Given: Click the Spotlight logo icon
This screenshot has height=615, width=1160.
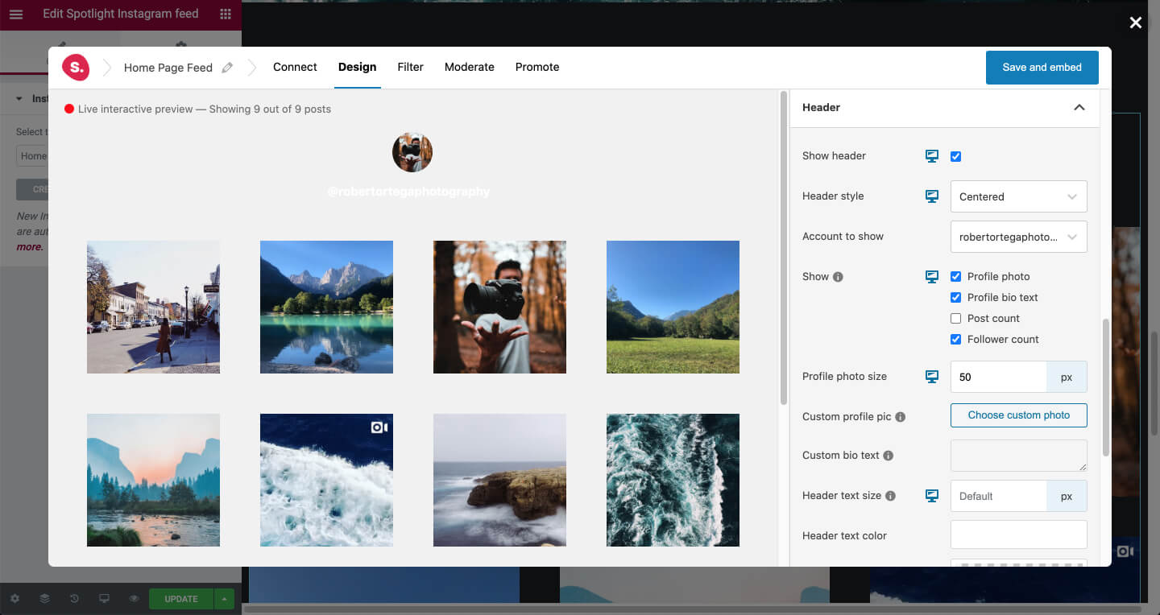Looking at the screenshot, I should [x=76, y=68].
